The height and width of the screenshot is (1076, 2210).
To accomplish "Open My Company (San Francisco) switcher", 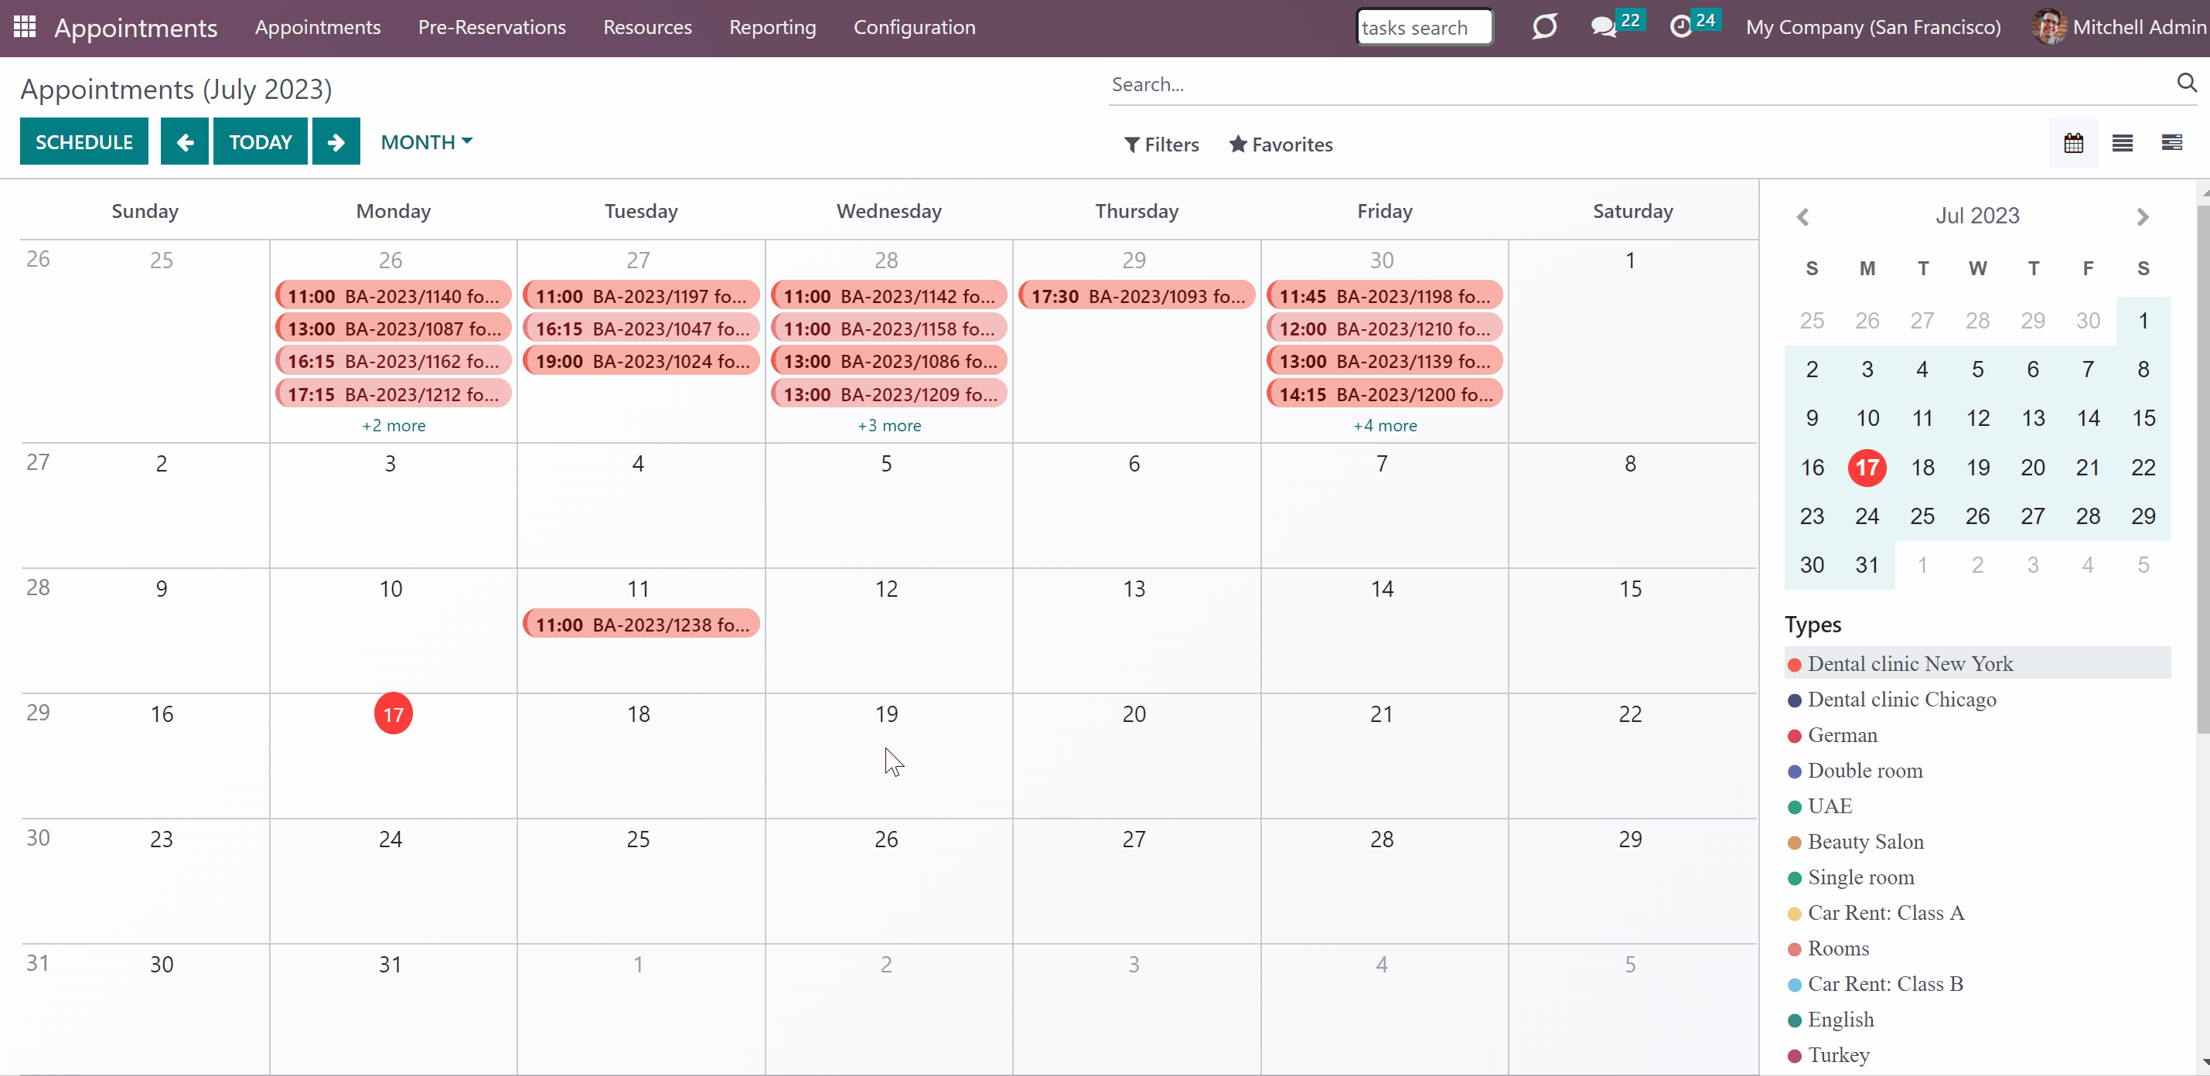I will pos(1873,26).
